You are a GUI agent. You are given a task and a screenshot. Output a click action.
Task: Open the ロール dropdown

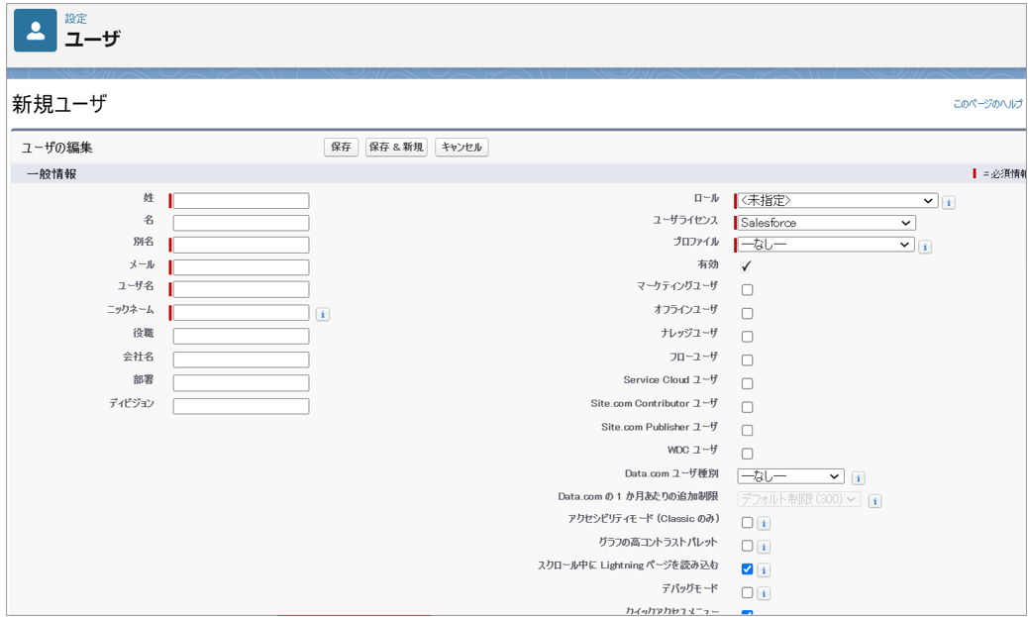pyautogui.click(x=837, y=201)
